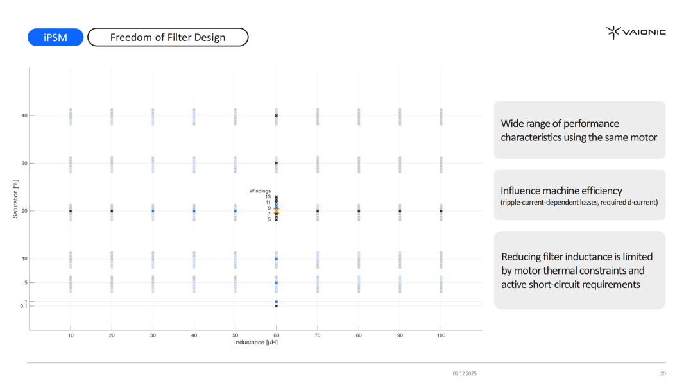Click black marker at 60 µH, 0.1% saturation
This screenshot has height=390, width=693.
tap(276, 306)
